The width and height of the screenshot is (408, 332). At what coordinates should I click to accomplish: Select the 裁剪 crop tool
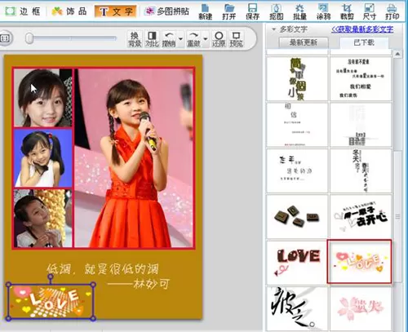[347, 12]
